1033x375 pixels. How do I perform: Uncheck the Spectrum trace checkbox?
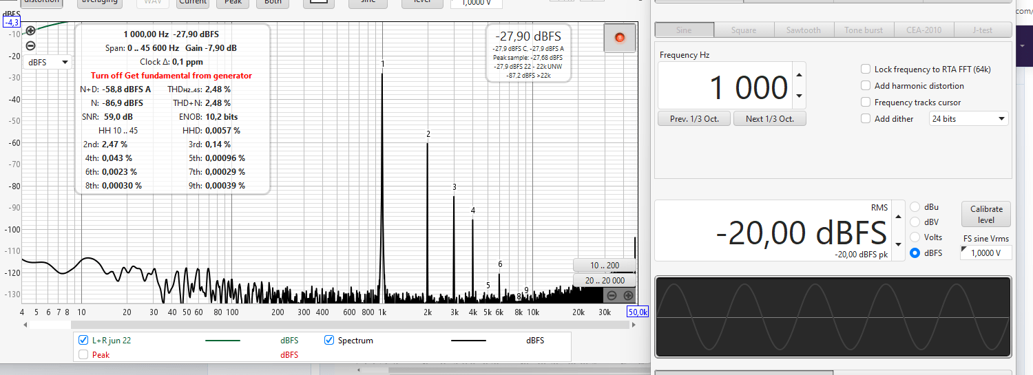click(x=329, y=341)
